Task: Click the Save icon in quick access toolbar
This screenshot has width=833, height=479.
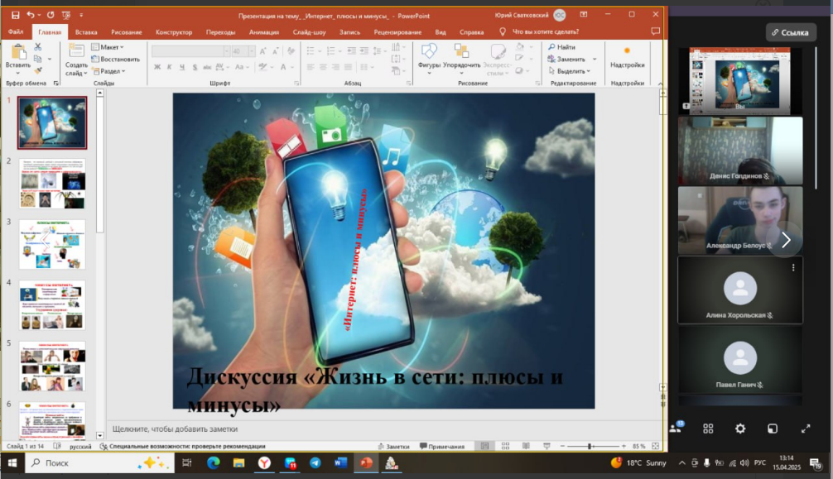Action: 16,16
